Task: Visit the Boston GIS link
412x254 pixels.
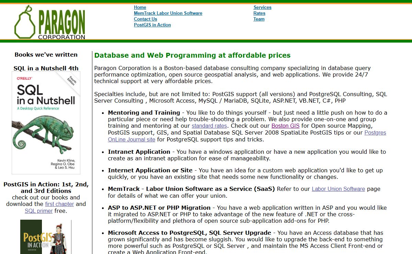Action: pyautogui.click(x=285, y=126)
